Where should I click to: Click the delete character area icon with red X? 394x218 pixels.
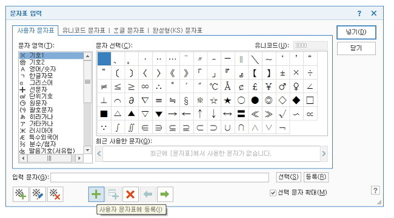coord(55,194)
